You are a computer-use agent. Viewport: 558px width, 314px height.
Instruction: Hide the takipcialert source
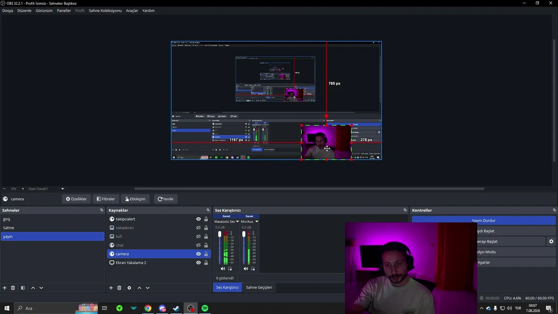click(x=198, y=219)
